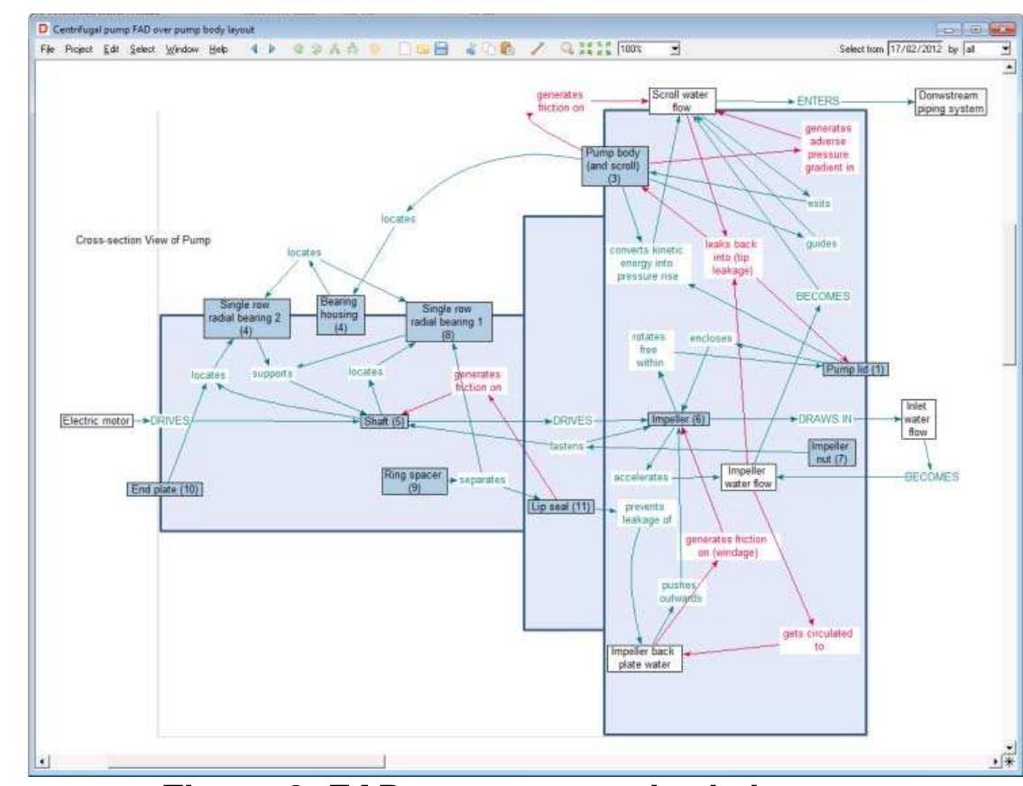1023x786 pixels.
Task: Select the Downstream piping system block
Action: [950, 103]
